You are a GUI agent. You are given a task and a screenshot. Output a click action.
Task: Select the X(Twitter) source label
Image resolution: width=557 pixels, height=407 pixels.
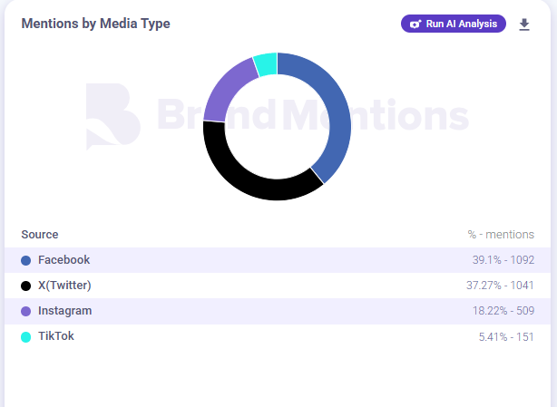point(64,286)
